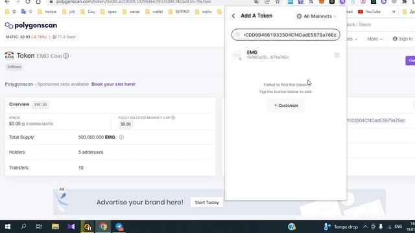Open the YouTube bookmark
The height and width of the screenshot is (233, 415).
coord(369,12)
